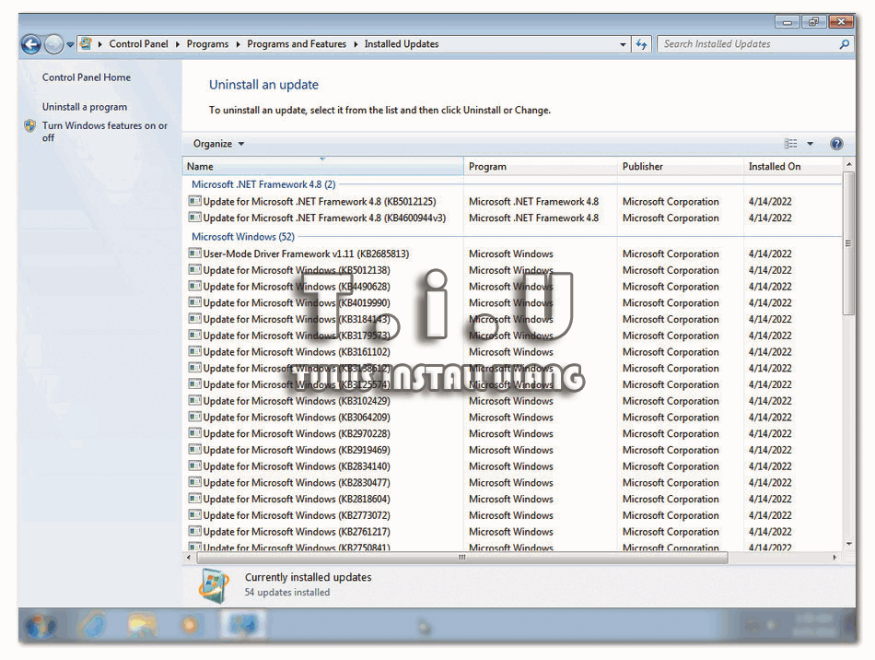875x660 pixels.
Task: Collapse the Microsoft .NET Framework 4.8 group
Action: tap(263, 185)
